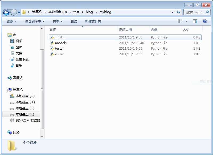Select the __init__ Python file icon

click(x=52, y=37)
